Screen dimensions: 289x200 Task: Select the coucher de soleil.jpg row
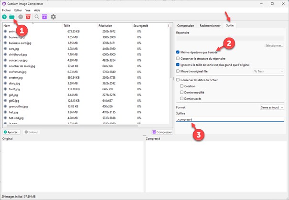pyautogui.click(x=86, y=66)
